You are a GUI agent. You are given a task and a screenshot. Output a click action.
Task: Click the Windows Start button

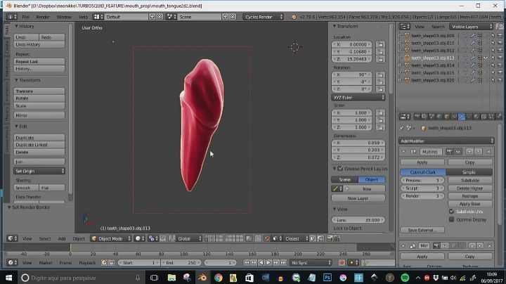click(8, 278)
